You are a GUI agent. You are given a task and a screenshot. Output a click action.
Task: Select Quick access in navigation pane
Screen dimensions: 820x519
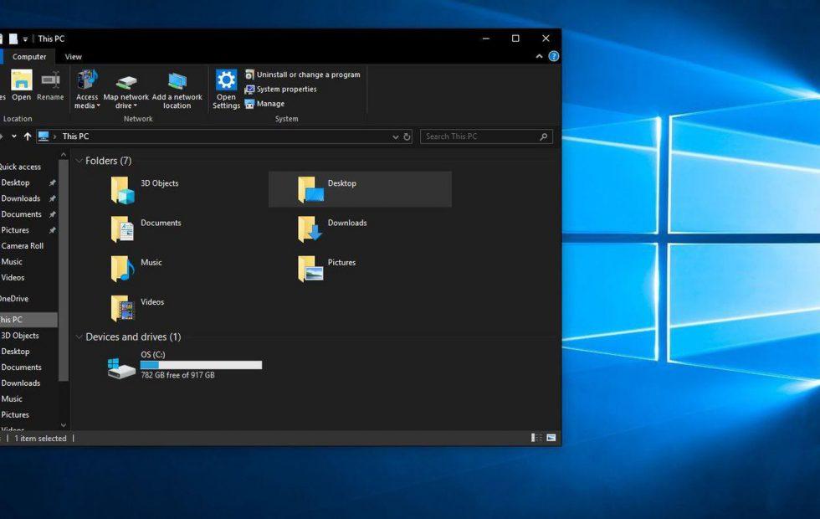[x=20, y=167]
